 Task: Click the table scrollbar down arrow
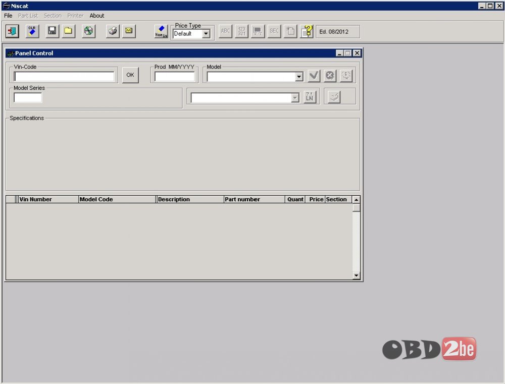[x=356, y=275]
